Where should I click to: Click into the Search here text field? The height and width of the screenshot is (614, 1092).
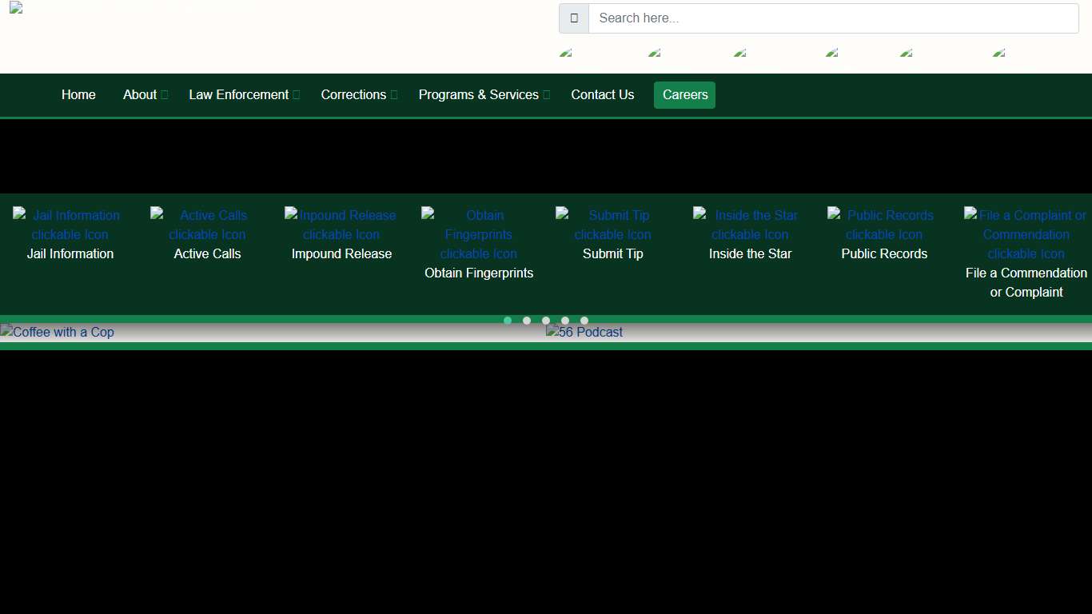(833, 18)
